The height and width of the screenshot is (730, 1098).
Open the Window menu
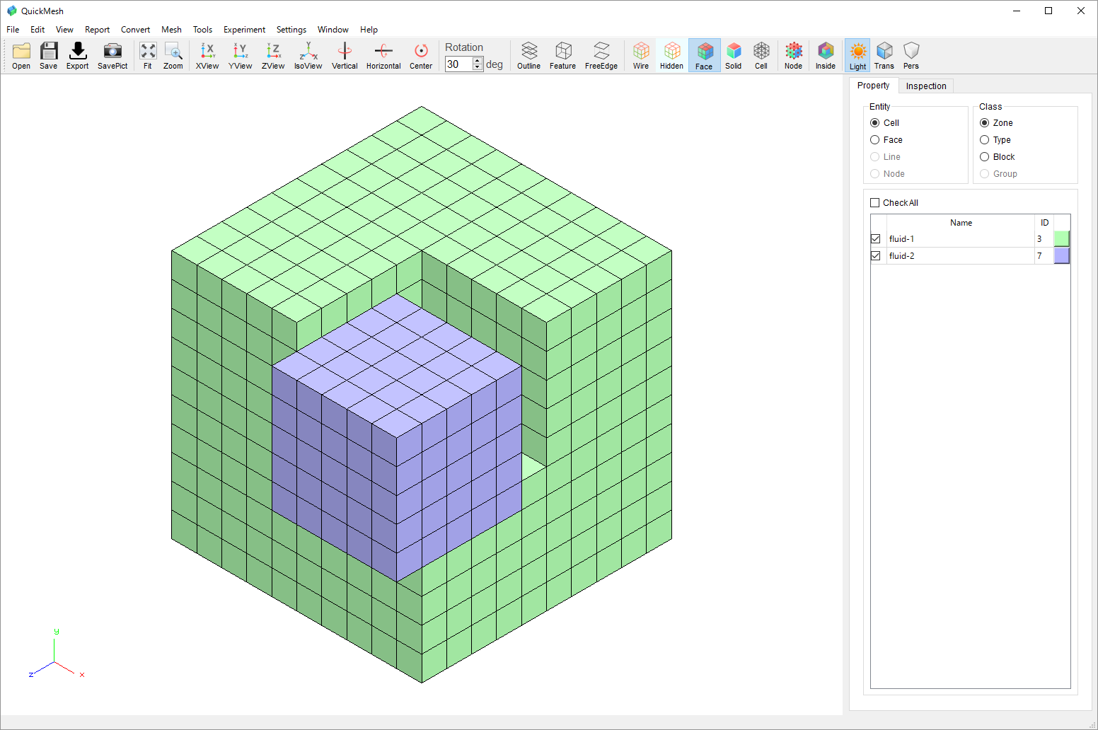[x=333, y=30]
